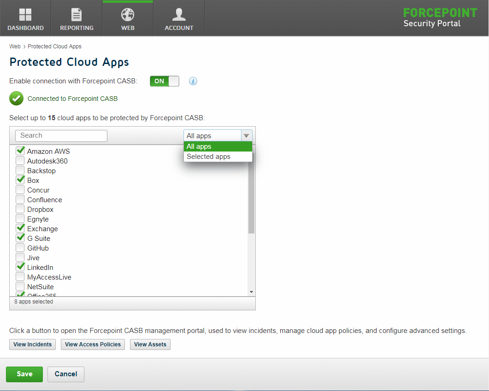Turn off the Forcepoint CASB connection switch
489x391 pixels.
pos(165,81)
